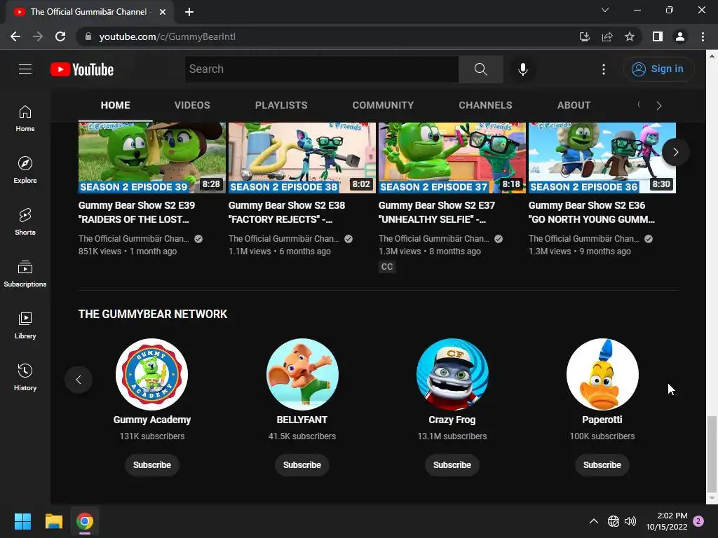Image resolution: width=718 pixels, height=538 pixels.
Task: Open Paperotti channel avatar
Action: point(602,374)
